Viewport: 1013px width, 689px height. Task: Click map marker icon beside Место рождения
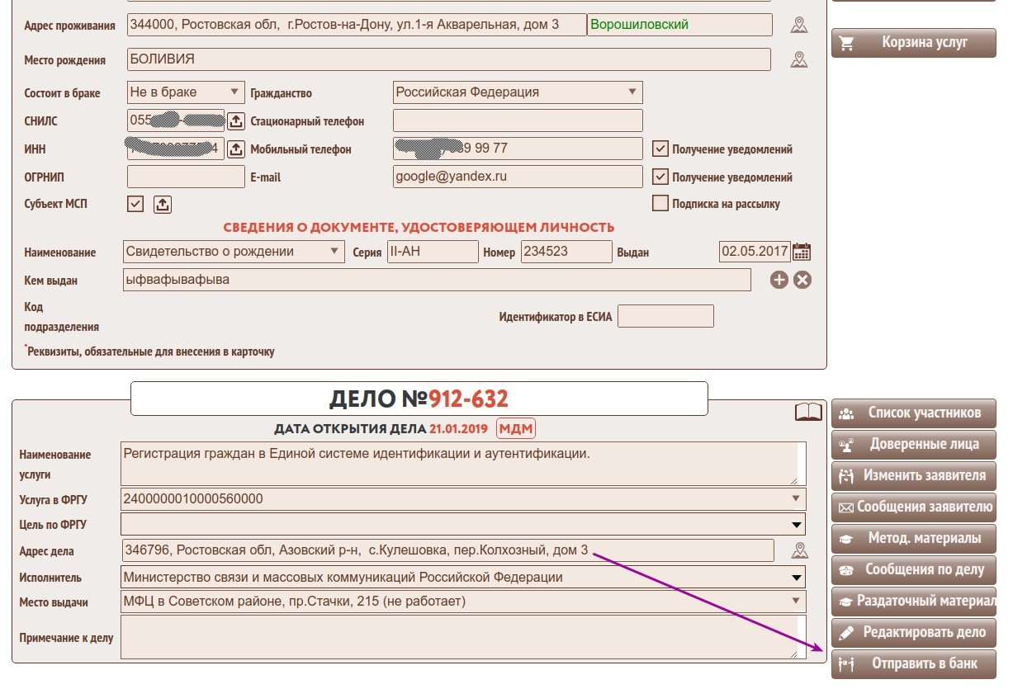[x=798, y=59]
